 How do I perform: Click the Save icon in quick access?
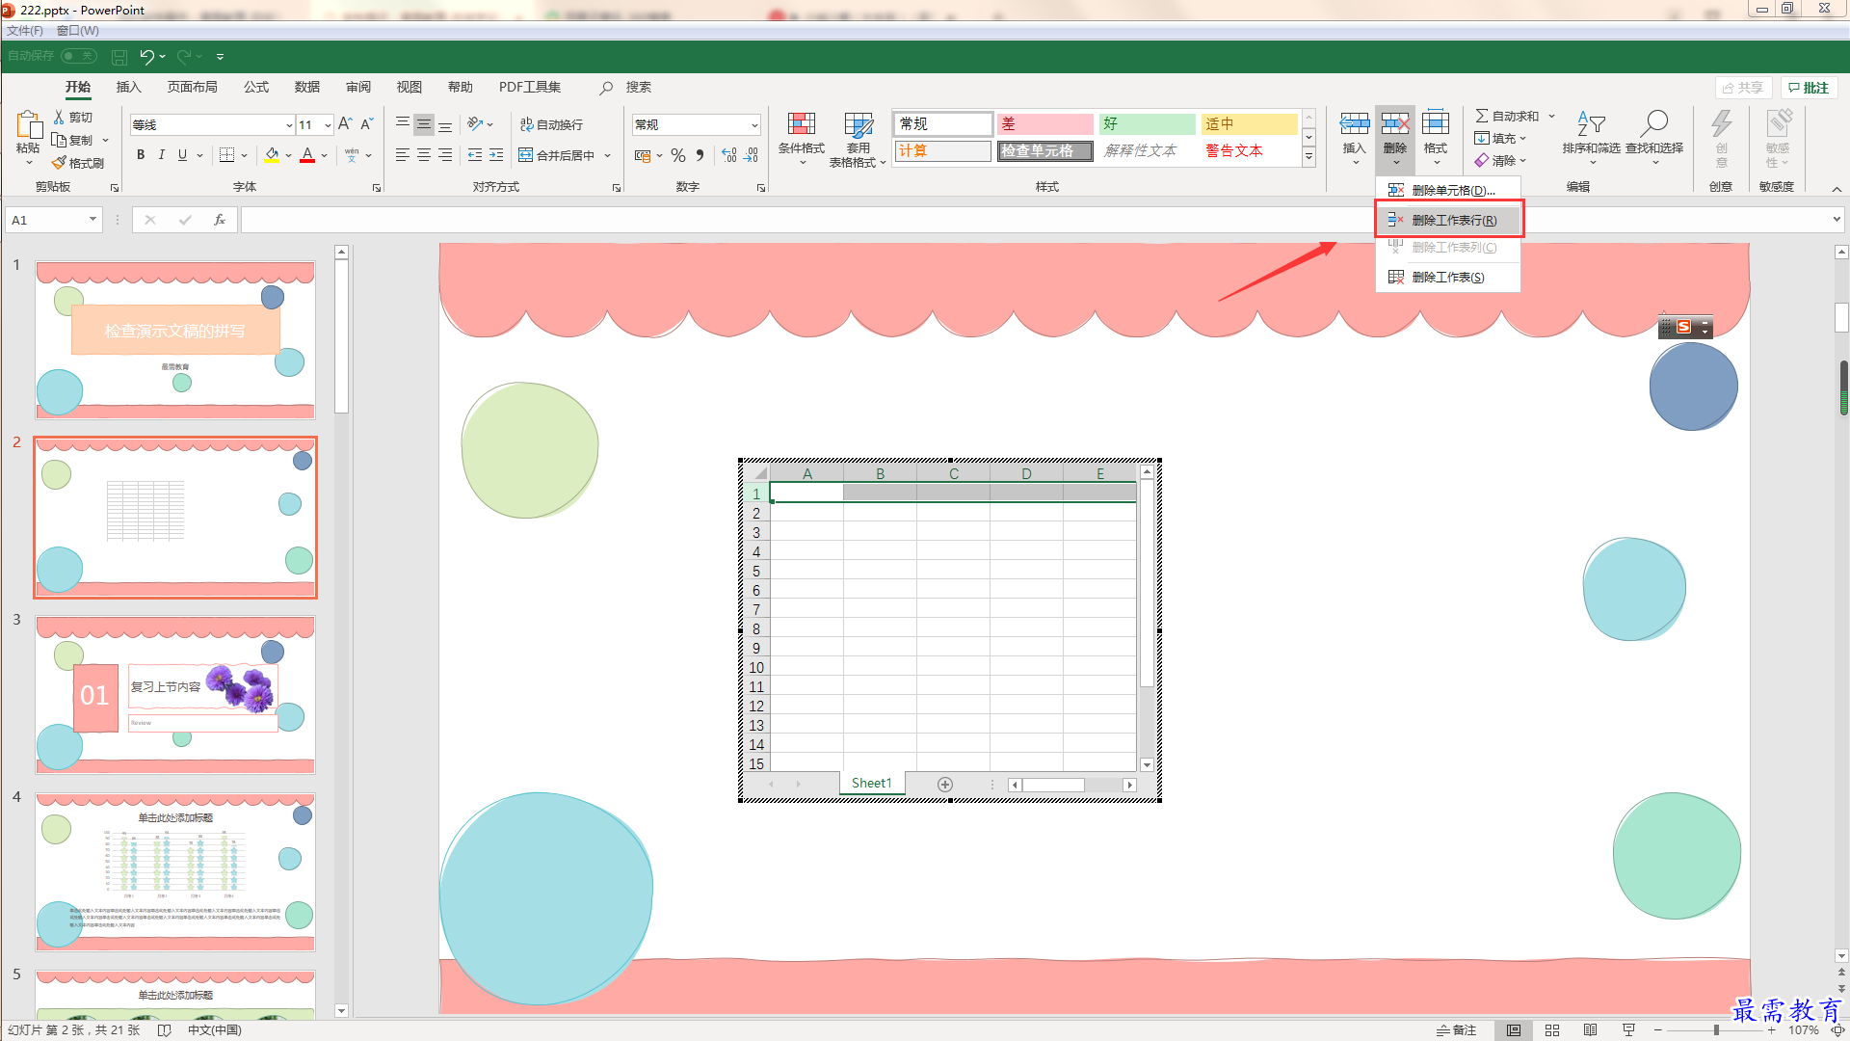[119, 57]
